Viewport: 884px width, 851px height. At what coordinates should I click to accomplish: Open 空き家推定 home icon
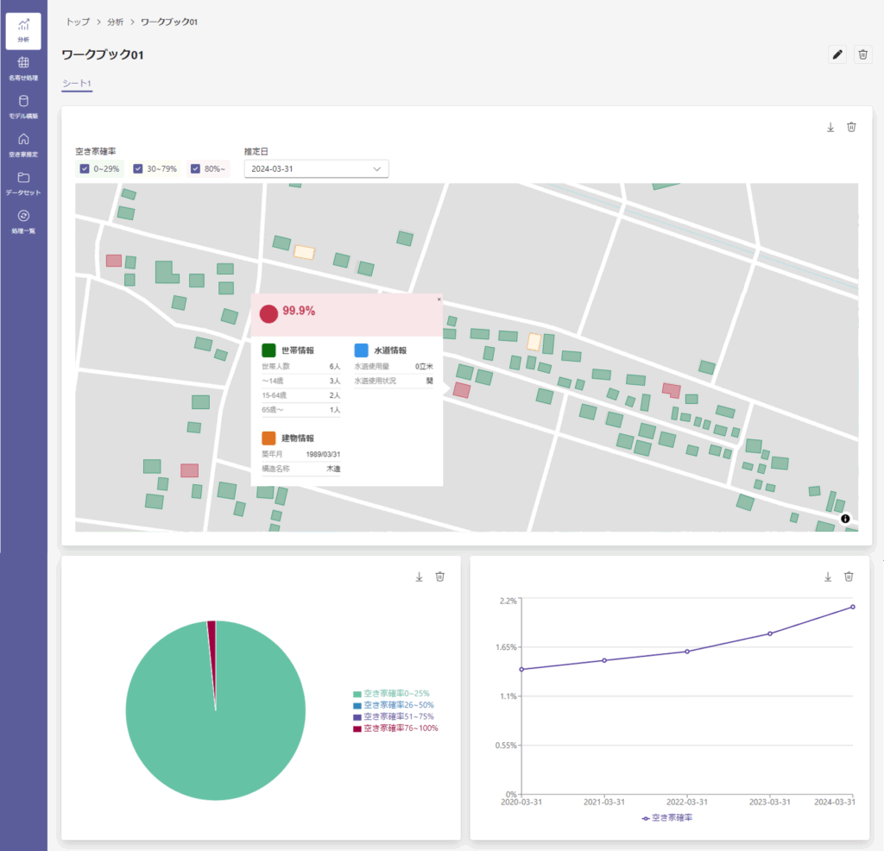coord(23,145)
